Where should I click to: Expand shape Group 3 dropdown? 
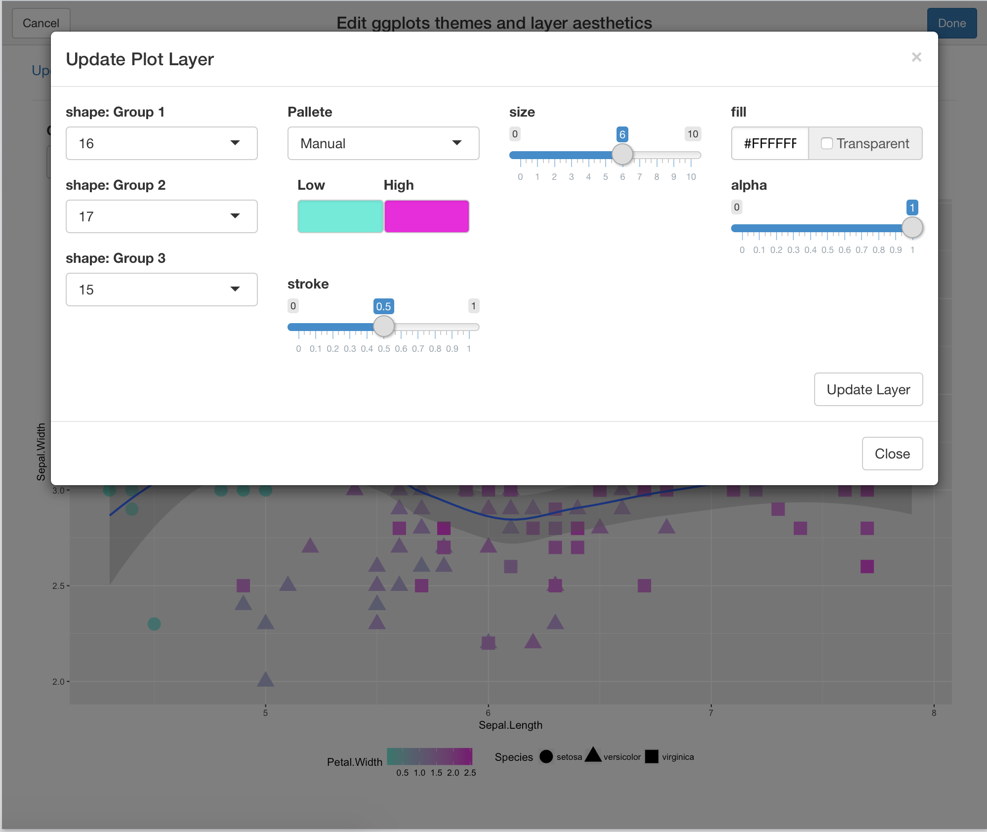(x=162, y=290)
